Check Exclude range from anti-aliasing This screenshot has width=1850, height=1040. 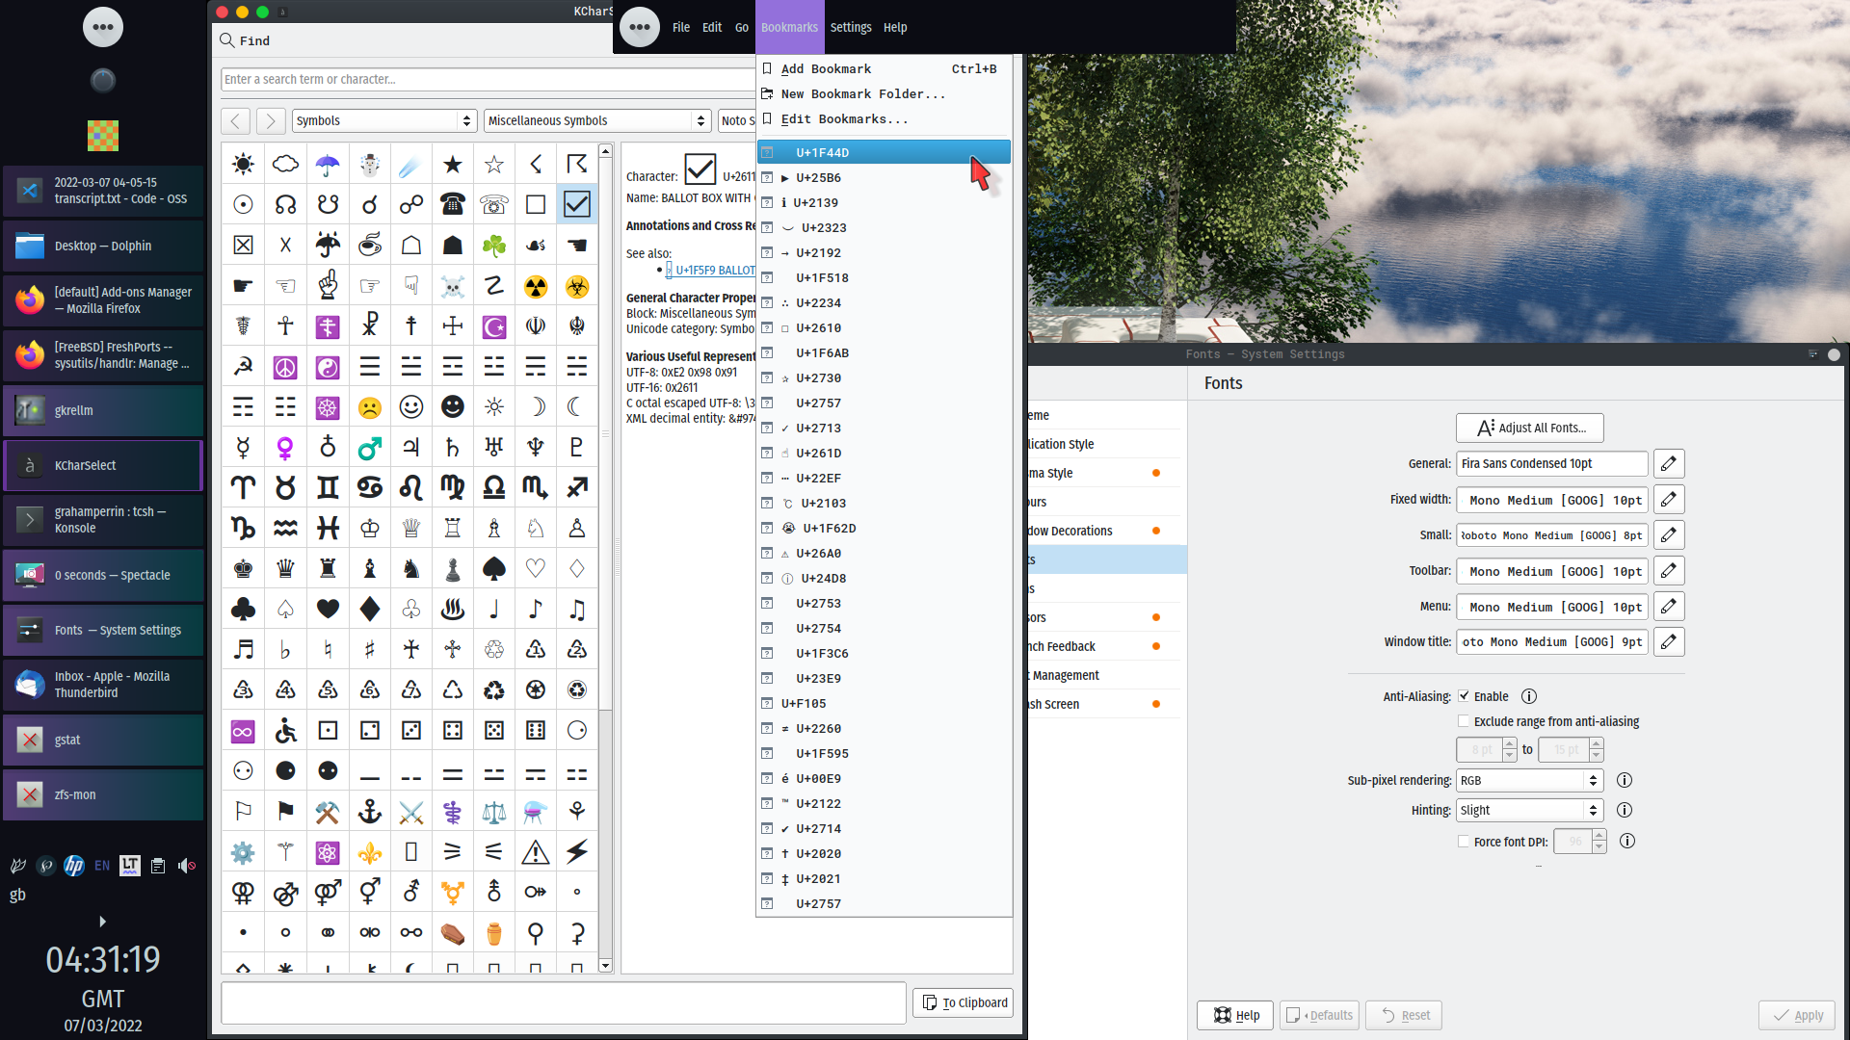click(1464, 721)
